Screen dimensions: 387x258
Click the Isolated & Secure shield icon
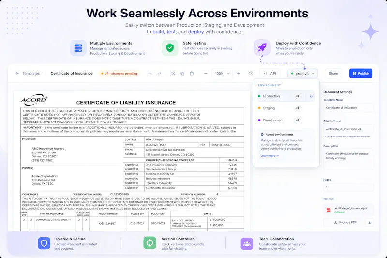click(x=44, y=243)
